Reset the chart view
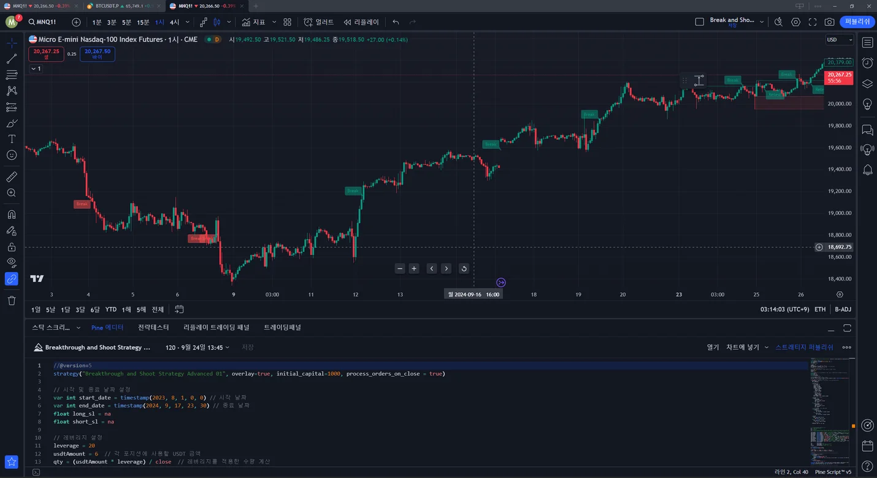Screen dimensions: 877x478 click(464, 268)
